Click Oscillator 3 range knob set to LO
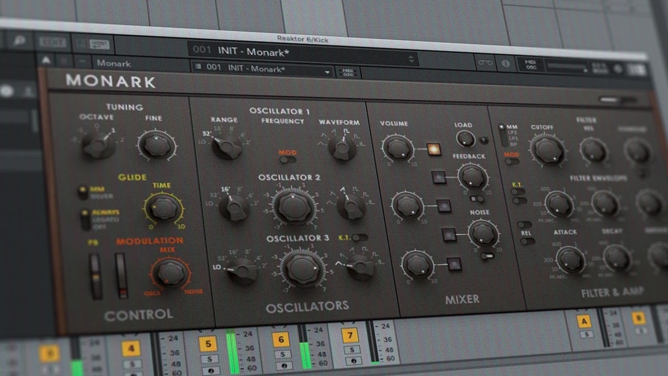 click(242, 271)
